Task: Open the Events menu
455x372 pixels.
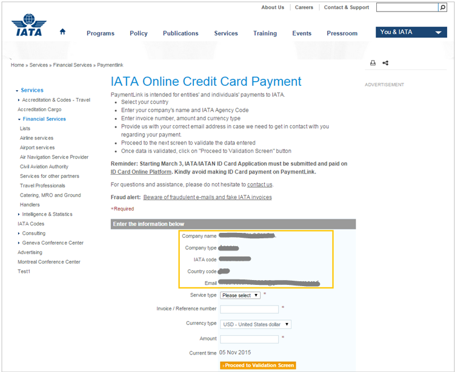Action: 302,33
